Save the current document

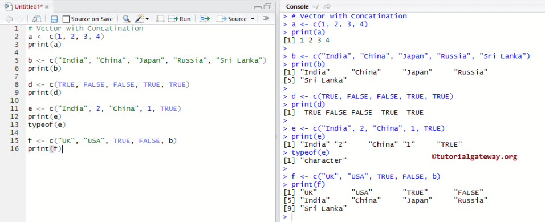54,19
